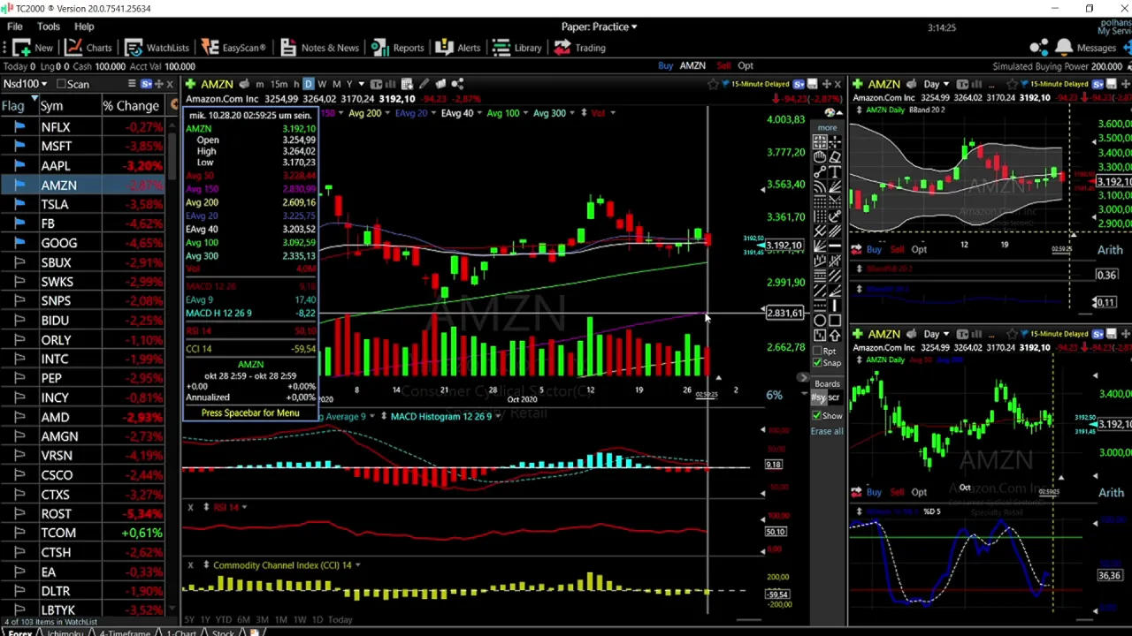
Task: Open the Library toolbar button
Action: 517,48
